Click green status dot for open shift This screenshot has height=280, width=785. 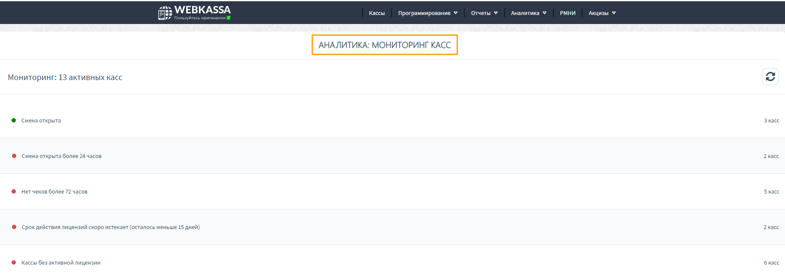14,120
